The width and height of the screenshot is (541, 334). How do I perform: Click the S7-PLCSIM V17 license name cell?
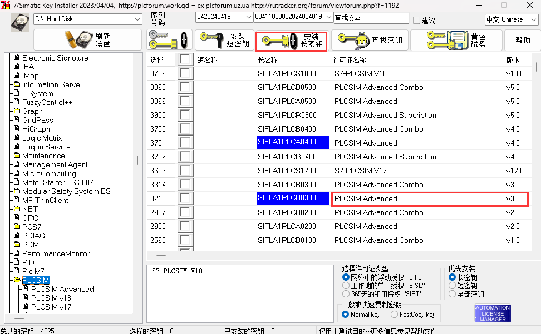click(x=361, y=171)
